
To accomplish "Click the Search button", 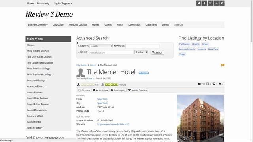I will tap(157, 52).
